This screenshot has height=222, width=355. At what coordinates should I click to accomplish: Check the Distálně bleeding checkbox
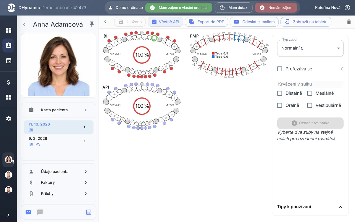pos(280,93)
